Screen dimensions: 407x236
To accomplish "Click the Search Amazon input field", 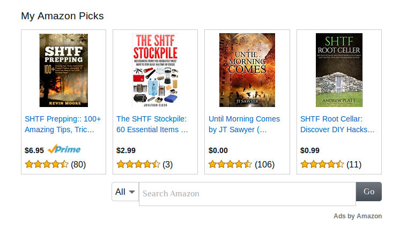I will pos(247,194).
